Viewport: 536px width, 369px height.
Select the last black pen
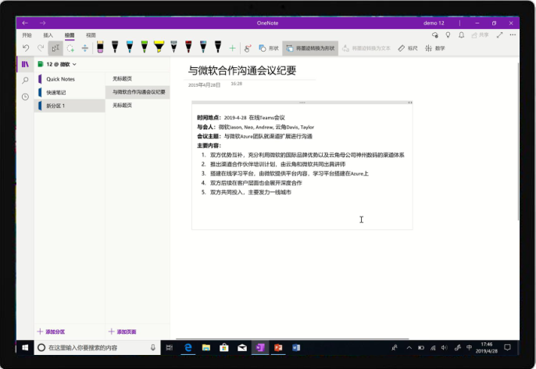tap(218, 47)
